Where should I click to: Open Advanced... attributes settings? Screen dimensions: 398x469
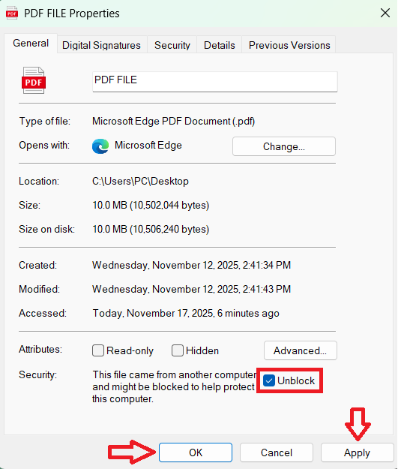301,350
